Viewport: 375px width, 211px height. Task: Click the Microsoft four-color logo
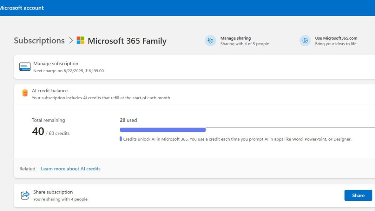pyautogui.click(x=80, y=40)
